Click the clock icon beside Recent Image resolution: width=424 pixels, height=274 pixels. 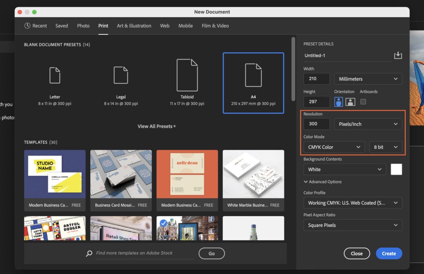27,26
